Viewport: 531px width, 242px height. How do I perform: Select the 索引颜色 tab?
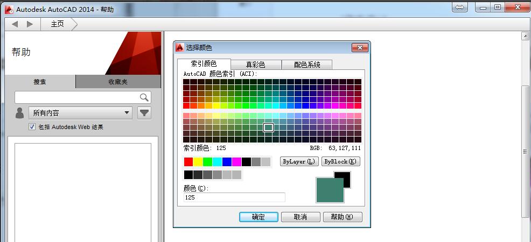tap(204, 64)
